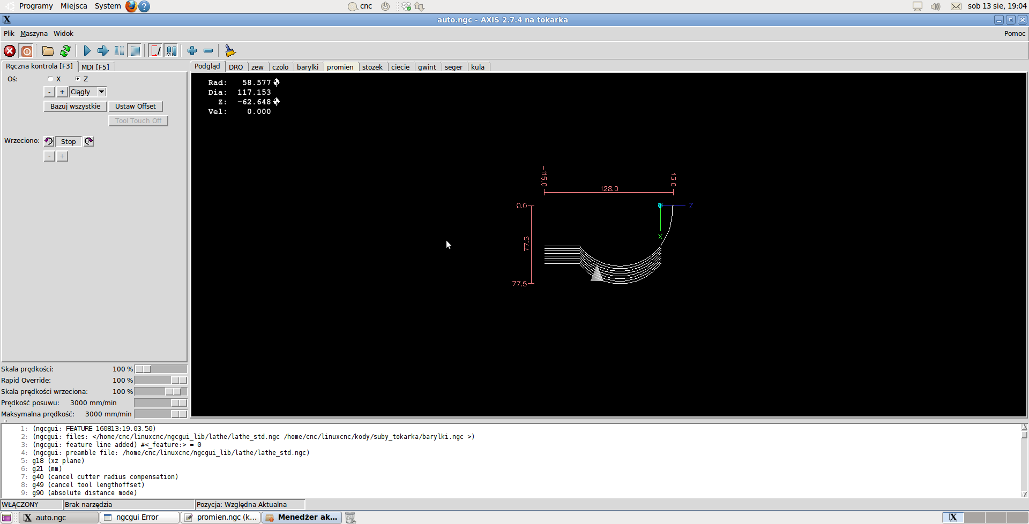Image resolution: width=1029 pixels, height=524 pixels.
Task: Open the ciecie tab
Action: (400, 67)
